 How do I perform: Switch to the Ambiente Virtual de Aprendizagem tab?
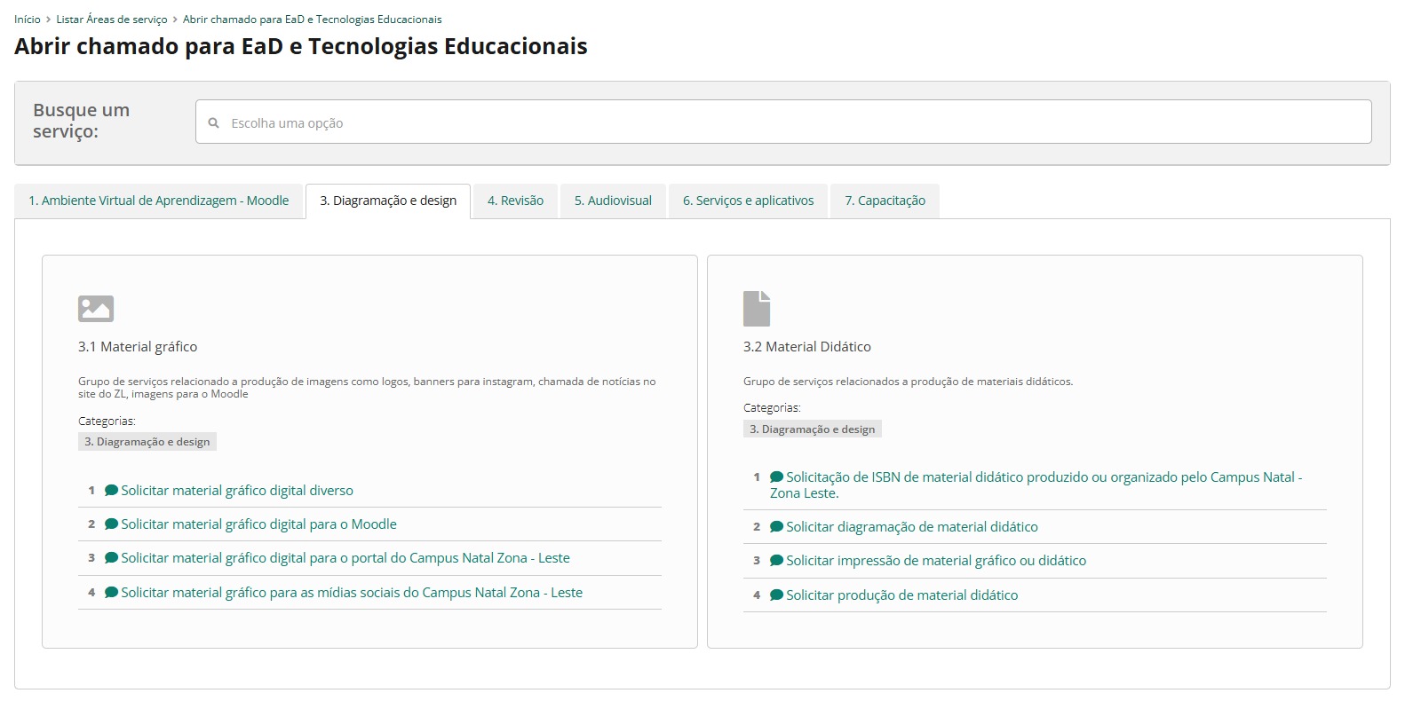159,201
